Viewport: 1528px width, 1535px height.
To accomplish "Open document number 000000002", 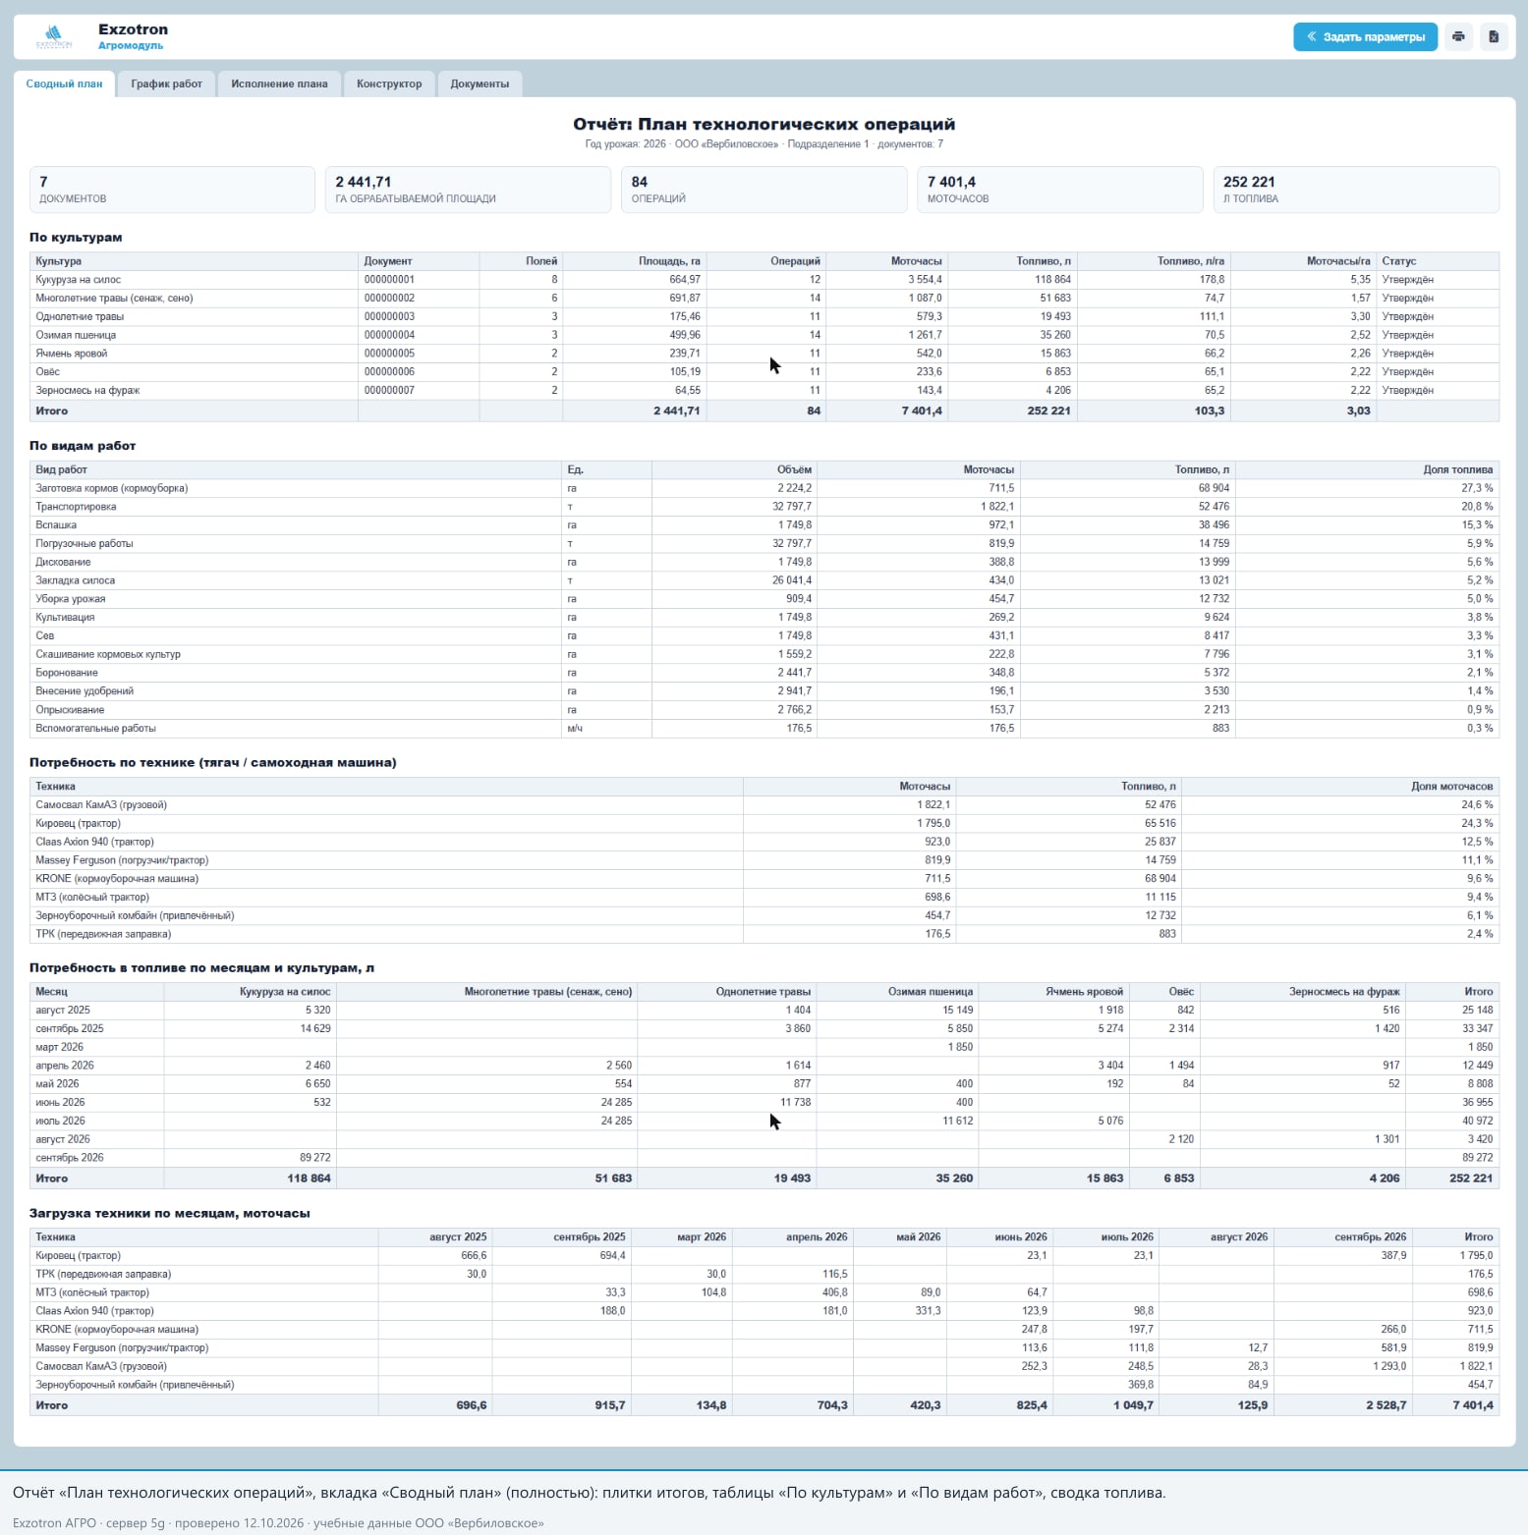I will tap(389, 298).
